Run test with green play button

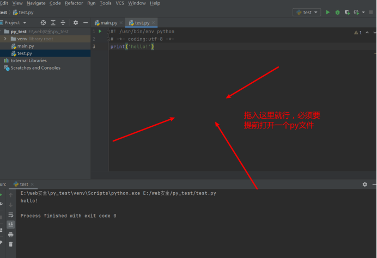328,13
